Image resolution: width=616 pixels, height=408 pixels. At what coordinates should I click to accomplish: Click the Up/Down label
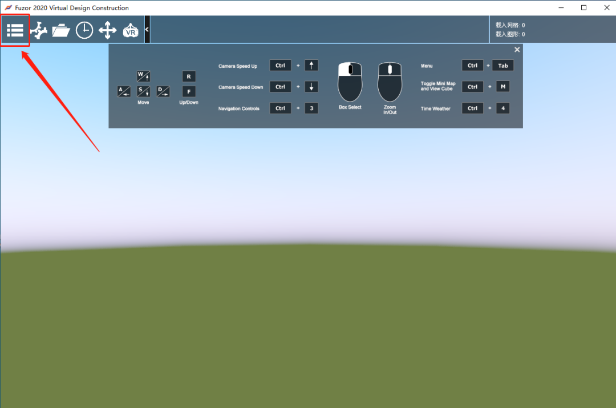(x=189, y=102)
